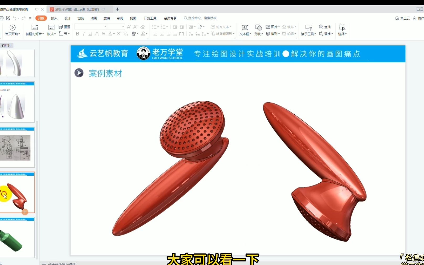424x265 pixels.
Task: Switch to the Insert (插入) ribbon tab
Action: click(x=54, y=18)
